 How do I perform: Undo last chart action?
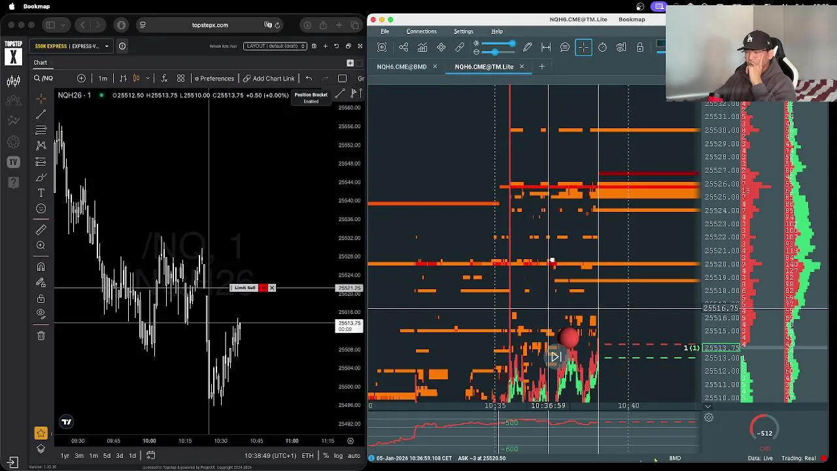click(x=309, y=78)
